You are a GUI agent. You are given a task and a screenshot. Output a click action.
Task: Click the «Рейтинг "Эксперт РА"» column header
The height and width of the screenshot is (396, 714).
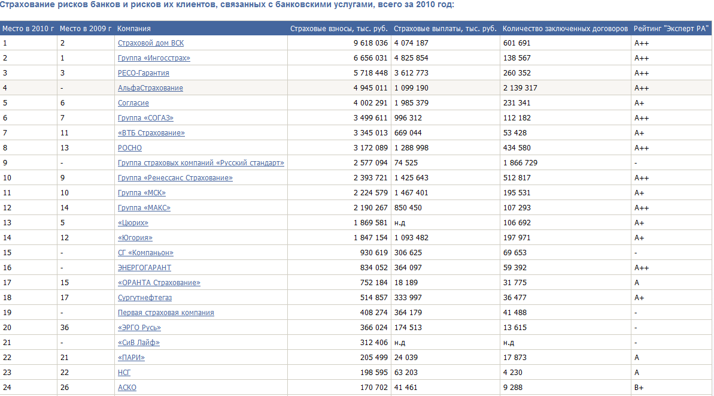point(671,29)
